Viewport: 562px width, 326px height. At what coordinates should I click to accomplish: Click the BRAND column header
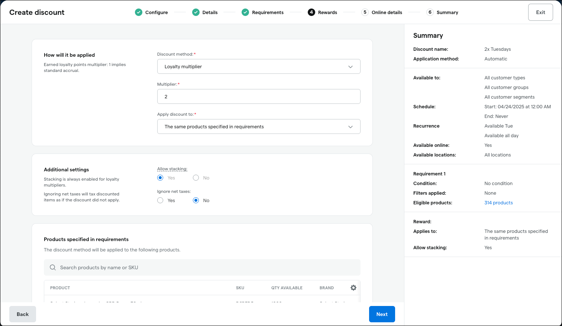[327, 288]
